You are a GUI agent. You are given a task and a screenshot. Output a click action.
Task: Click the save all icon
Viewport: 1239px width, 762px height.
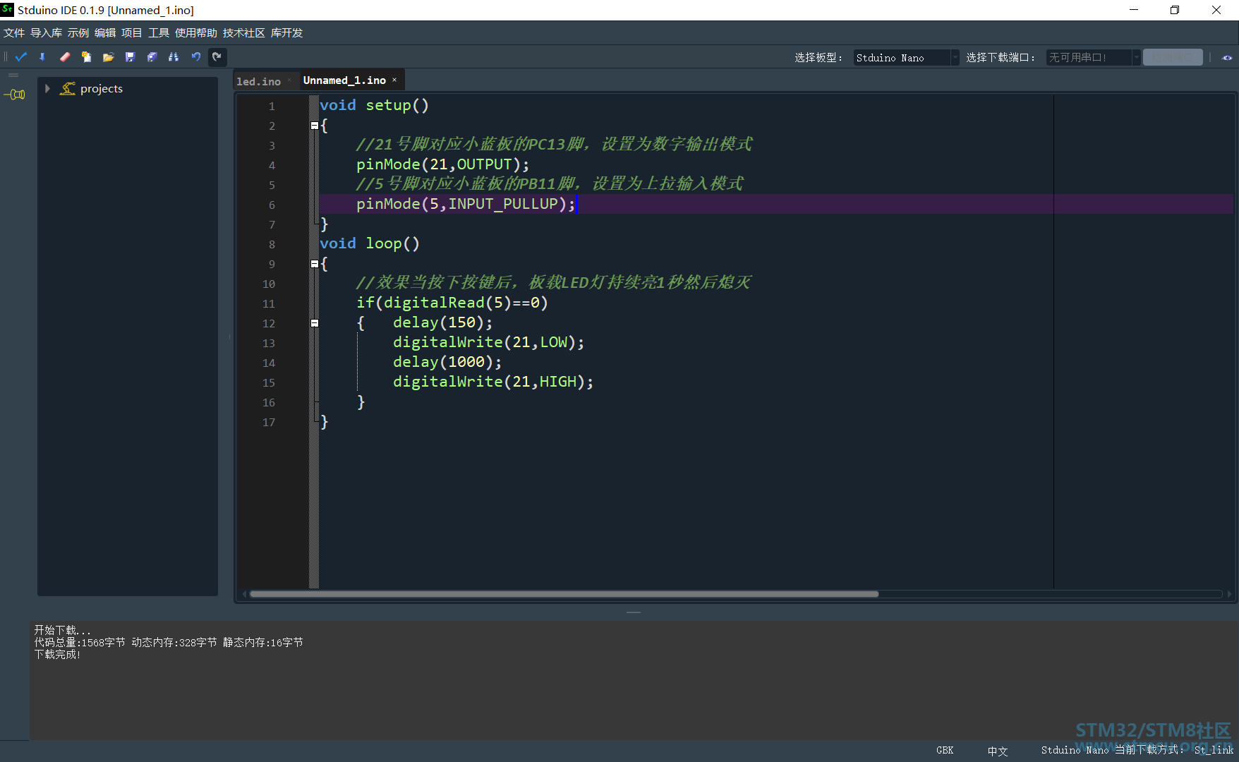click(152, 57)
